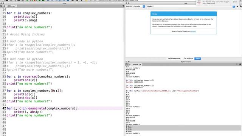Click 'print(id(c))' on line 38
This screenshot has height=136, width=242.
[x=25, y=94]
